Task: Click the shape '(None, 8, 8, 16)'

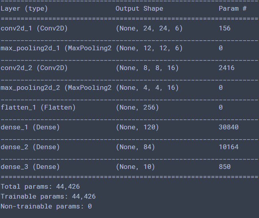Action: 147,68
